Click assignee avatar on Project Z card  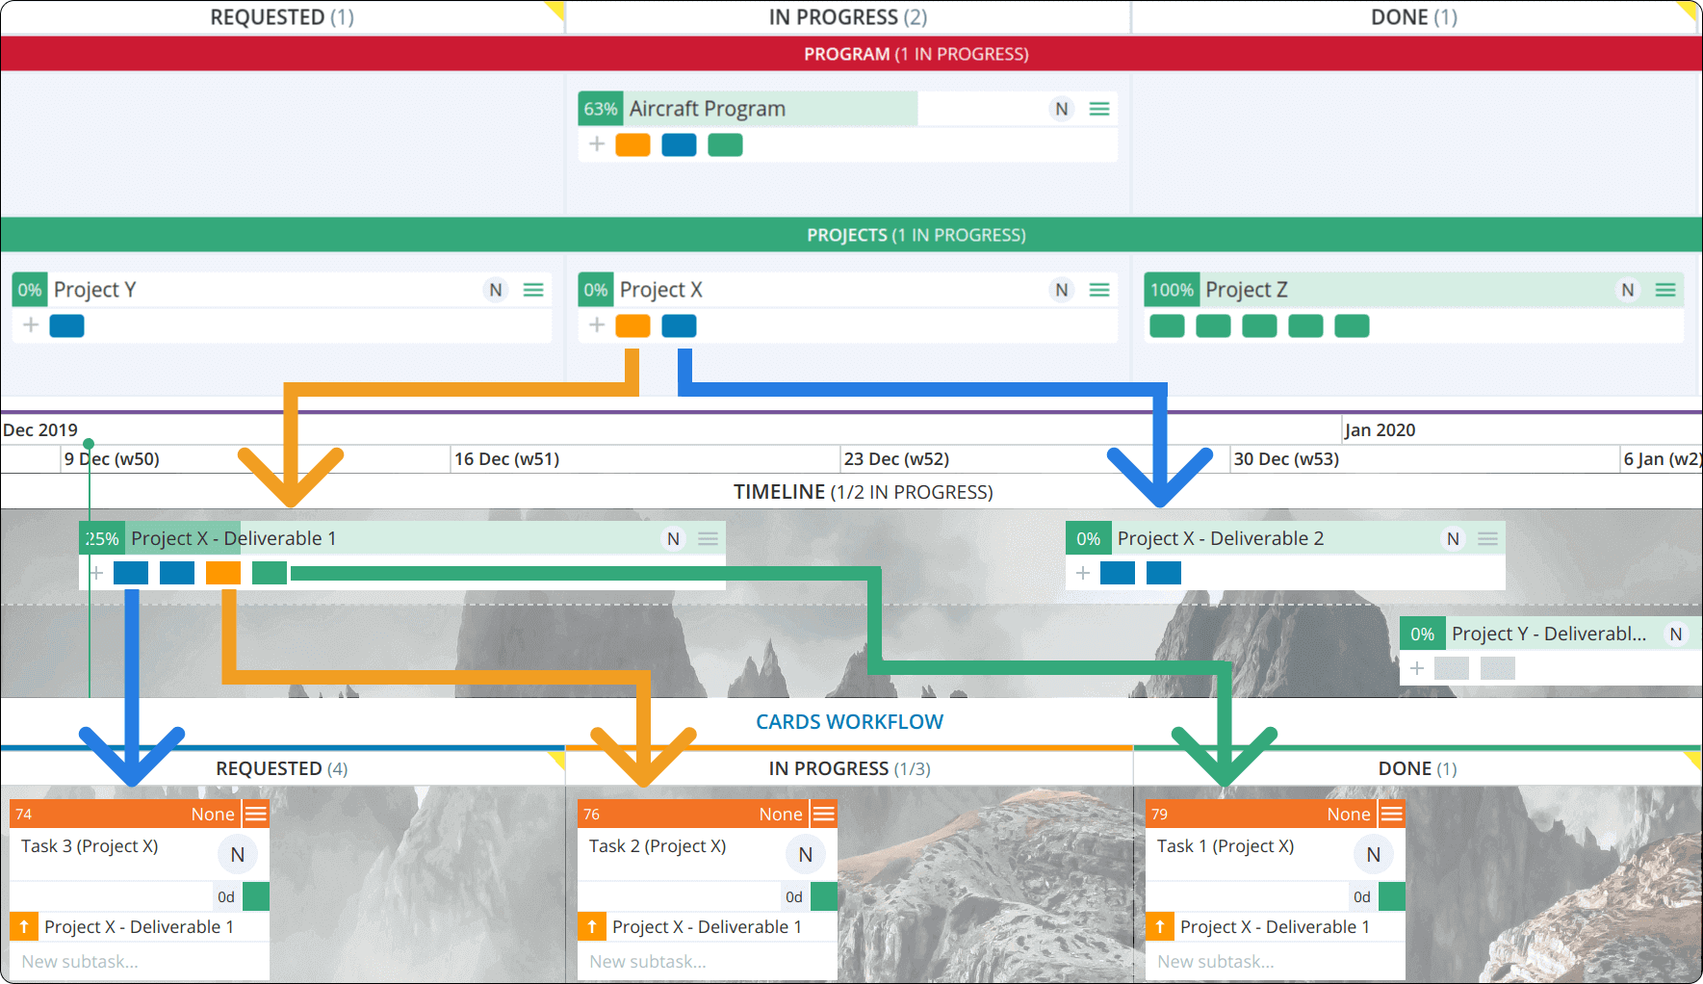pyautogui.click(x=1627, y=289)
